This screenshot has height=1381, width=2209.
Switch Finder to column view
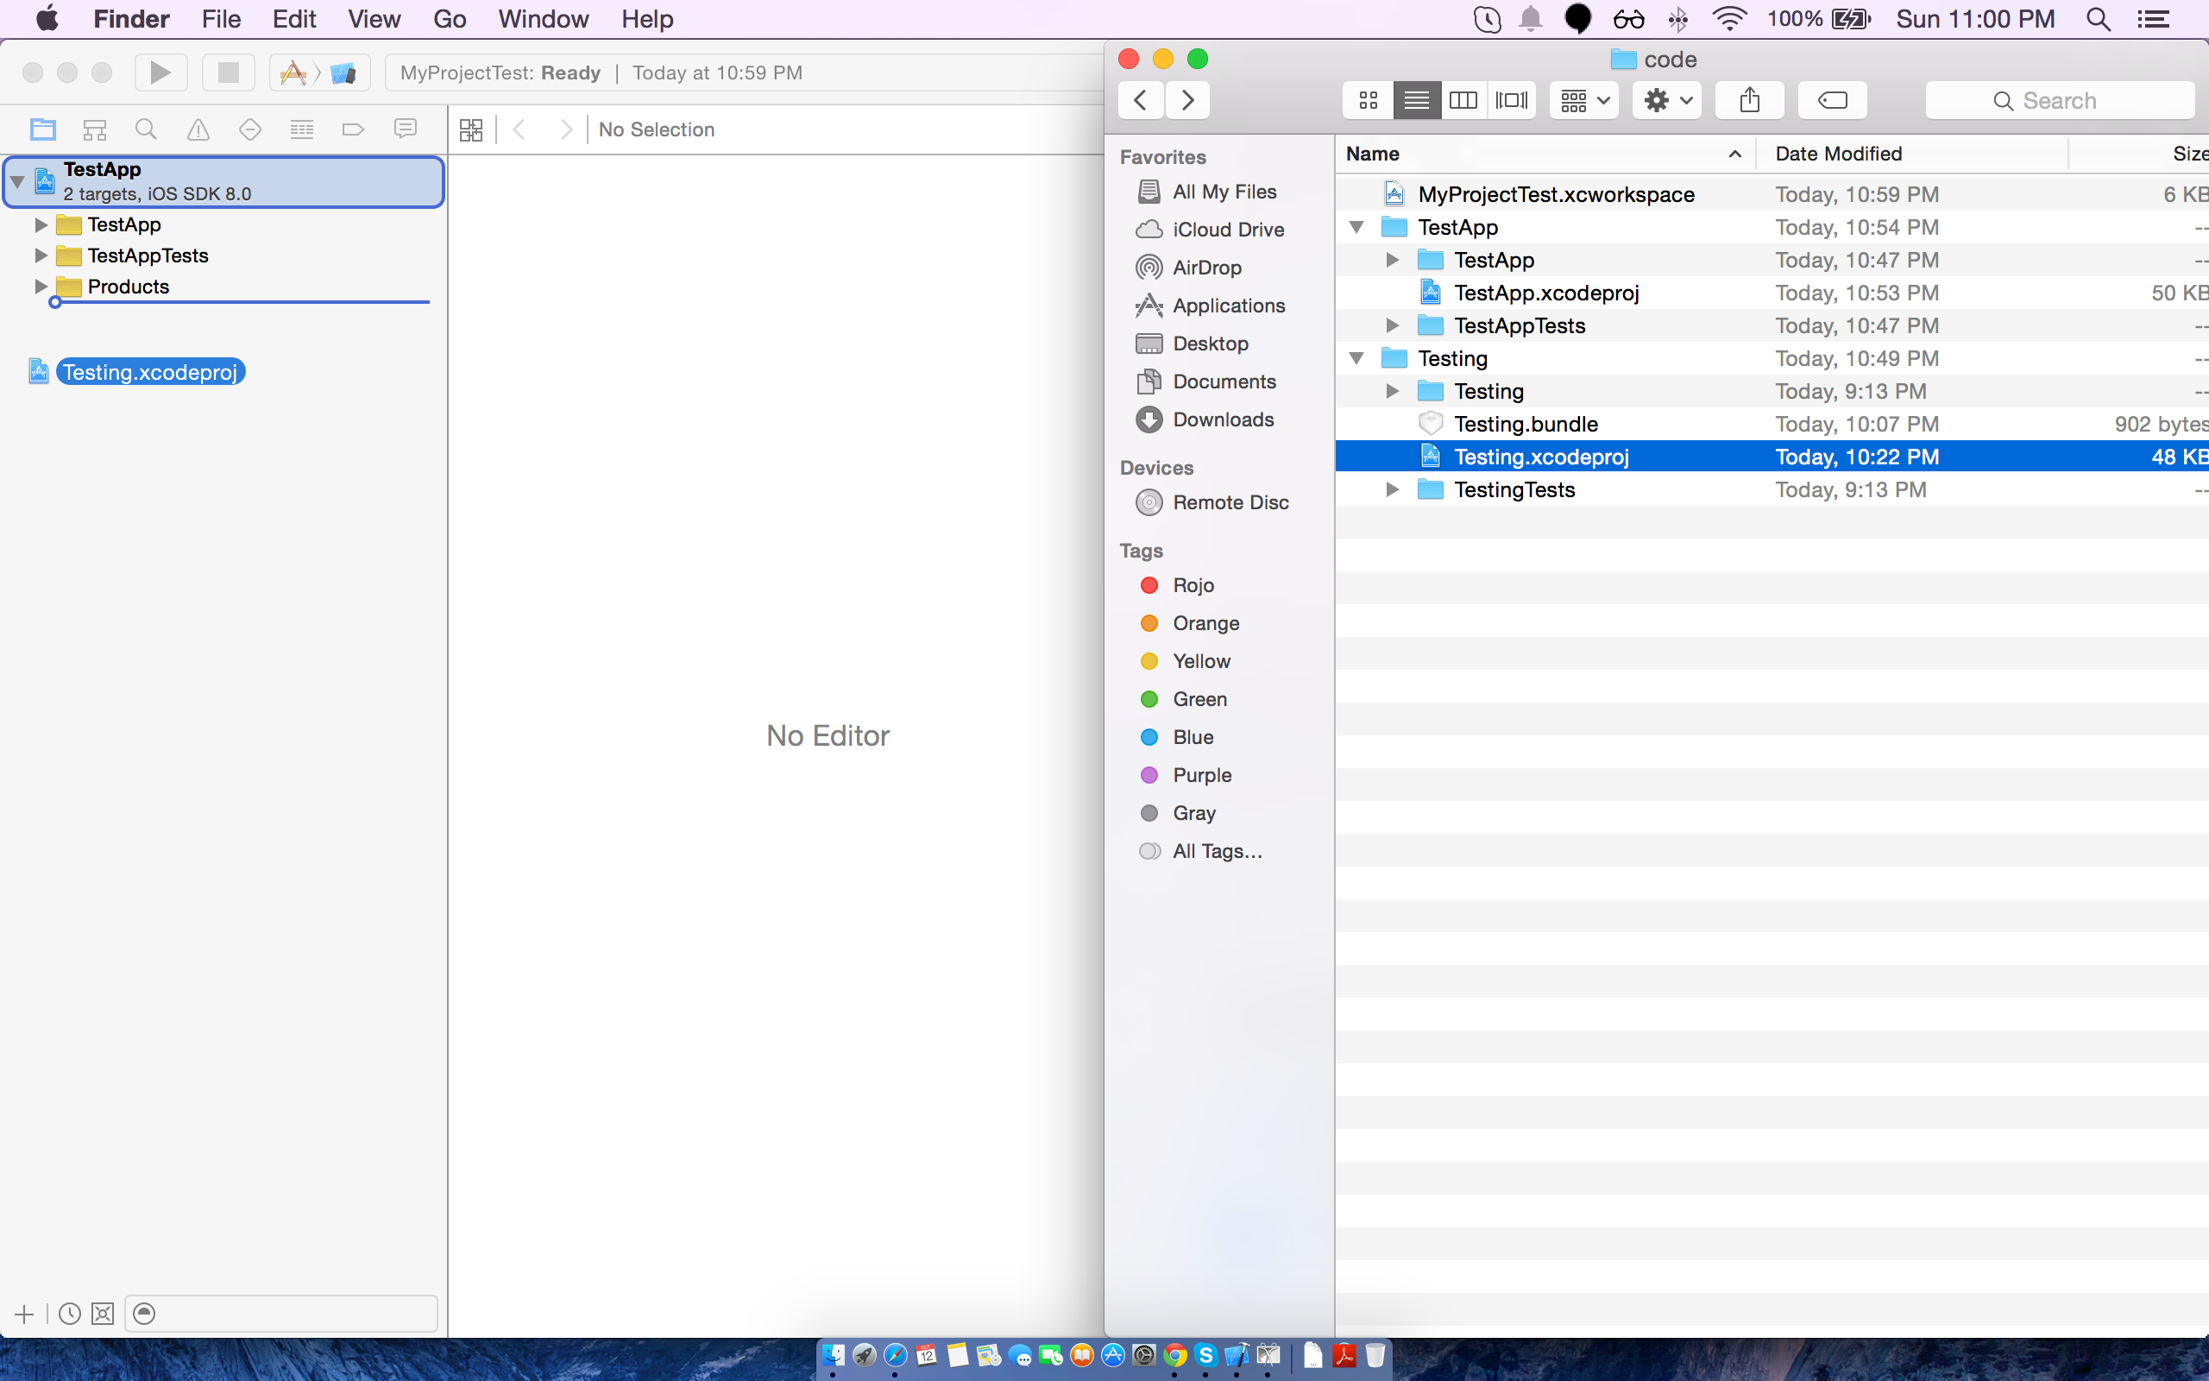tap(1464, 100)
